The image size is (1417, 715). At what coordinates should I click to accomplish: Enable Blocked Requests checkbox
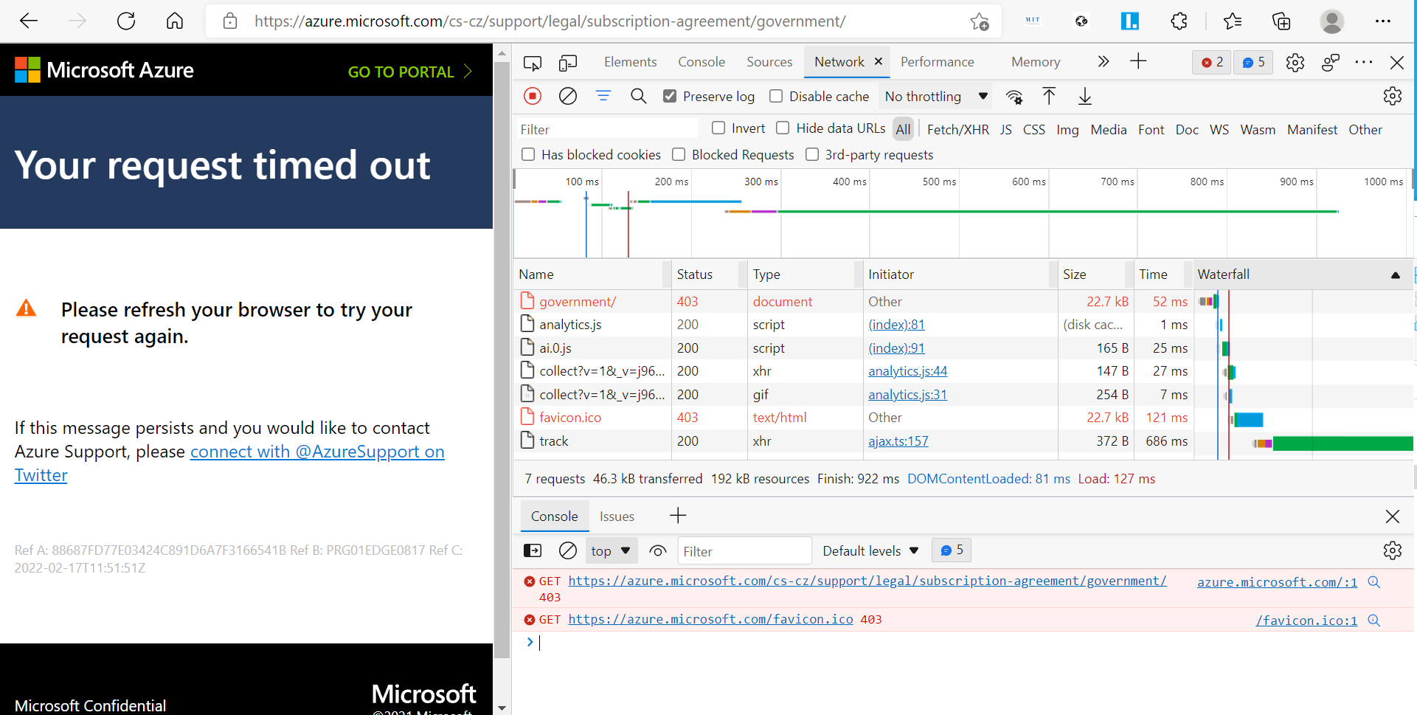[x=679, y=154]
